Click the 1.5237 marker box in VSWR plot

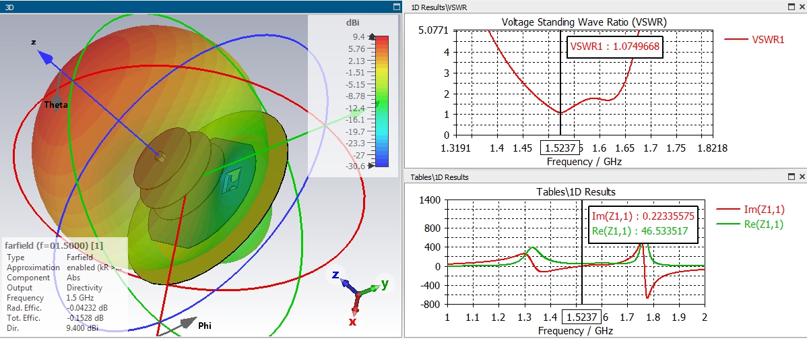point(560,148)
